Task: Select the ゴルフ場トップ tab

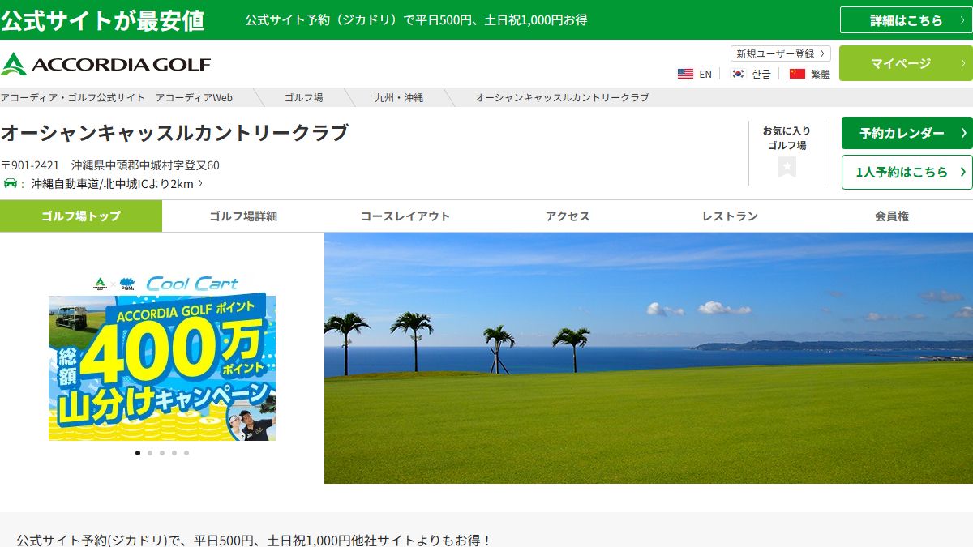Action: coord(81,216)
